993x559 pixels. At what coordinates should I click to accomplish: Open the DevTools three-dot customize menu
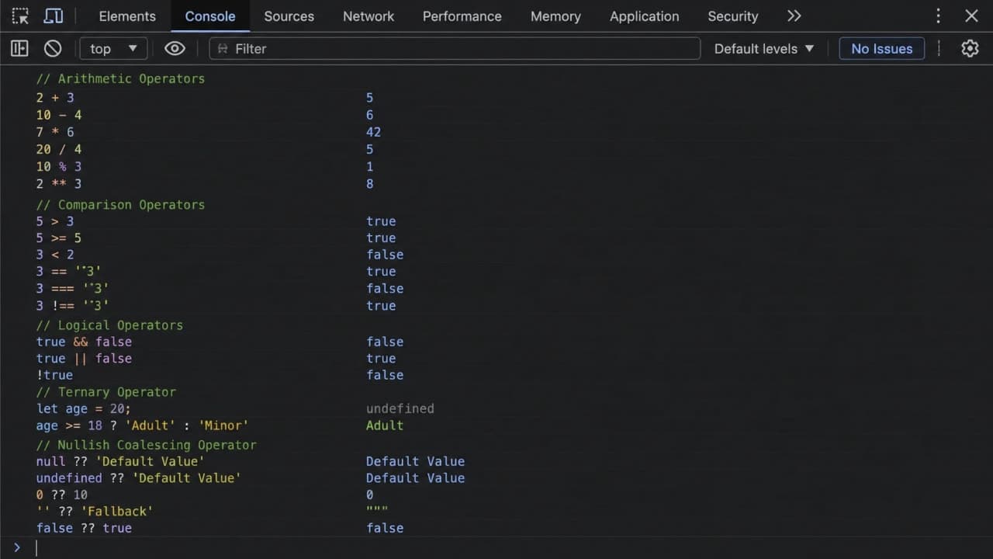938,16
